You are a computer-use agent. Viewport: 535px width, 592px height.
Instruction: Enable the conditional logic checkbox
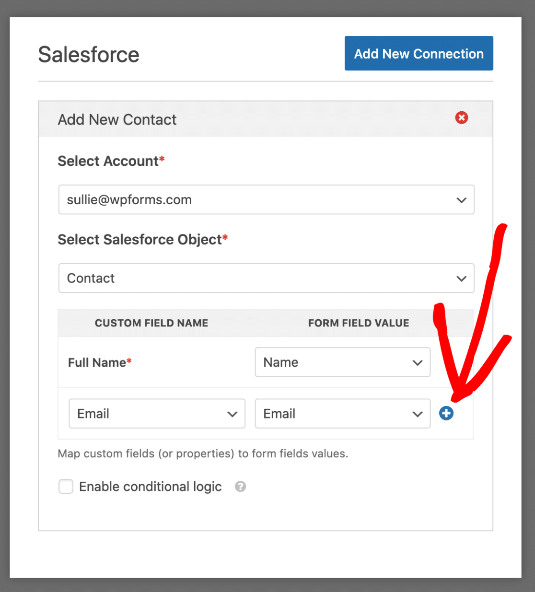pos(66,487)
